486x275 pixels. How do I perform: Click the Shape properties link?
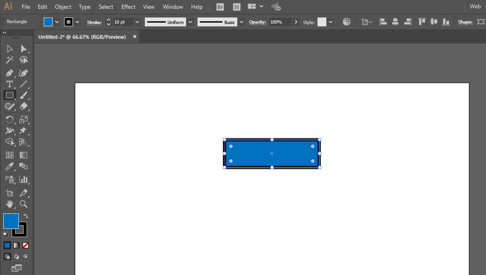coord(465,22)
